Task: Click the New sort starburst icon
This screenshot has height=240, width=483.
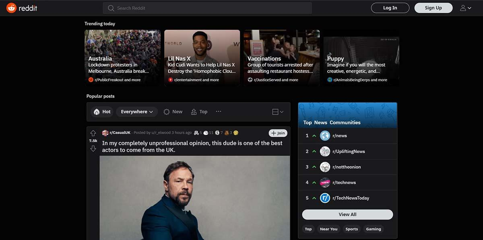Action: coord(167,112)
